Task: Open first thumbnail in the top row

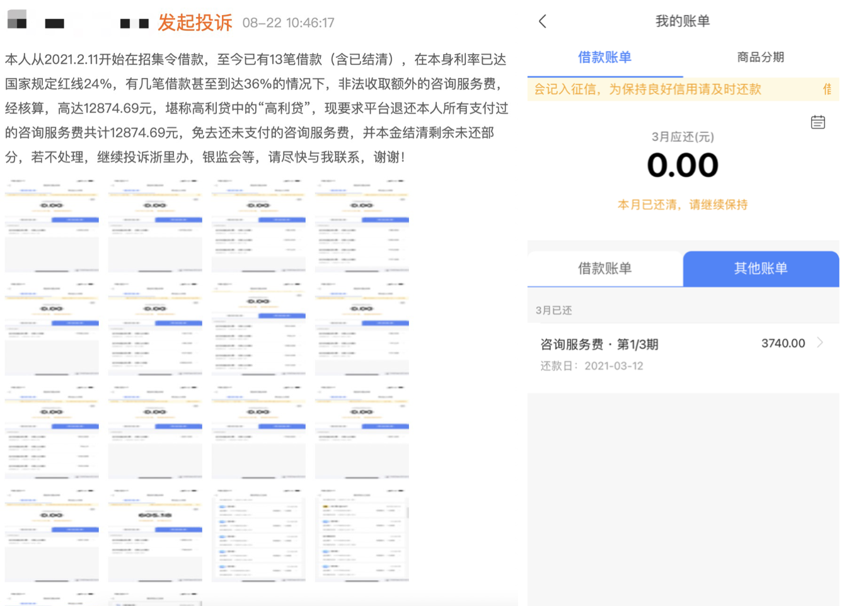Action: click(x=52, y=226)
